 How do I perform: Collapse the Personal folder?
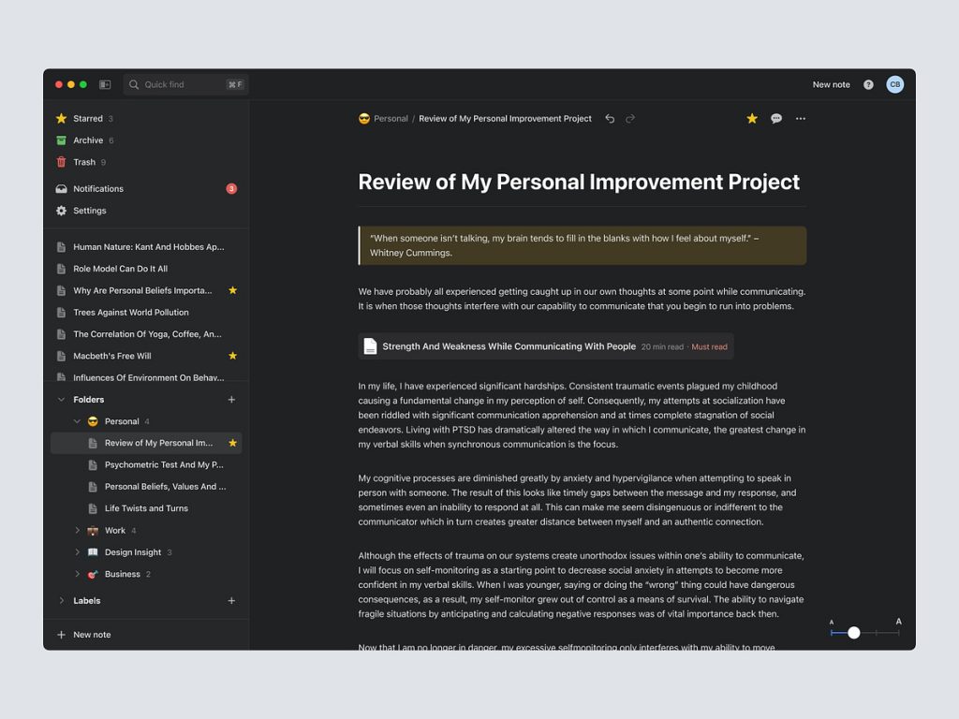click(78, 420)
